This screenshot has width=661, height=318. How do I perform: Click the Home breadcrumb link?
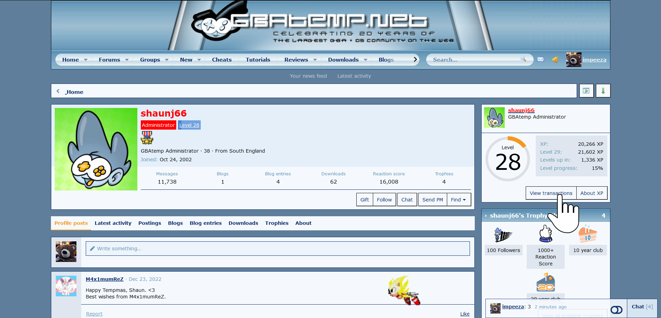[74, 92]
